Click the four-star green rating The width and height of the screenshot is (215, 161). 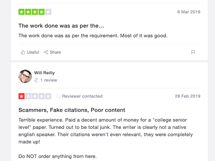(x=35, y=12)
